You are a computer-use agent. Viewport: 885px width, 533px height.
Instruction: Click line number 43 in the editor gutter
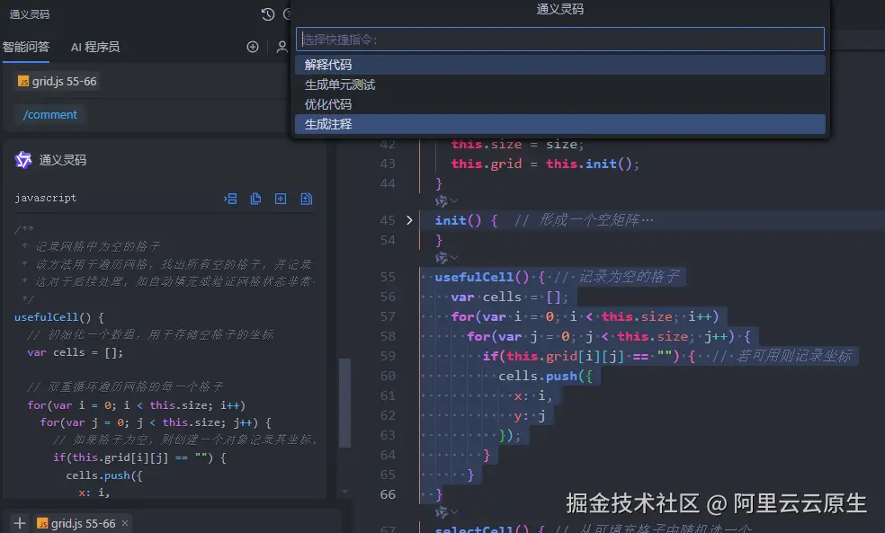388,164
